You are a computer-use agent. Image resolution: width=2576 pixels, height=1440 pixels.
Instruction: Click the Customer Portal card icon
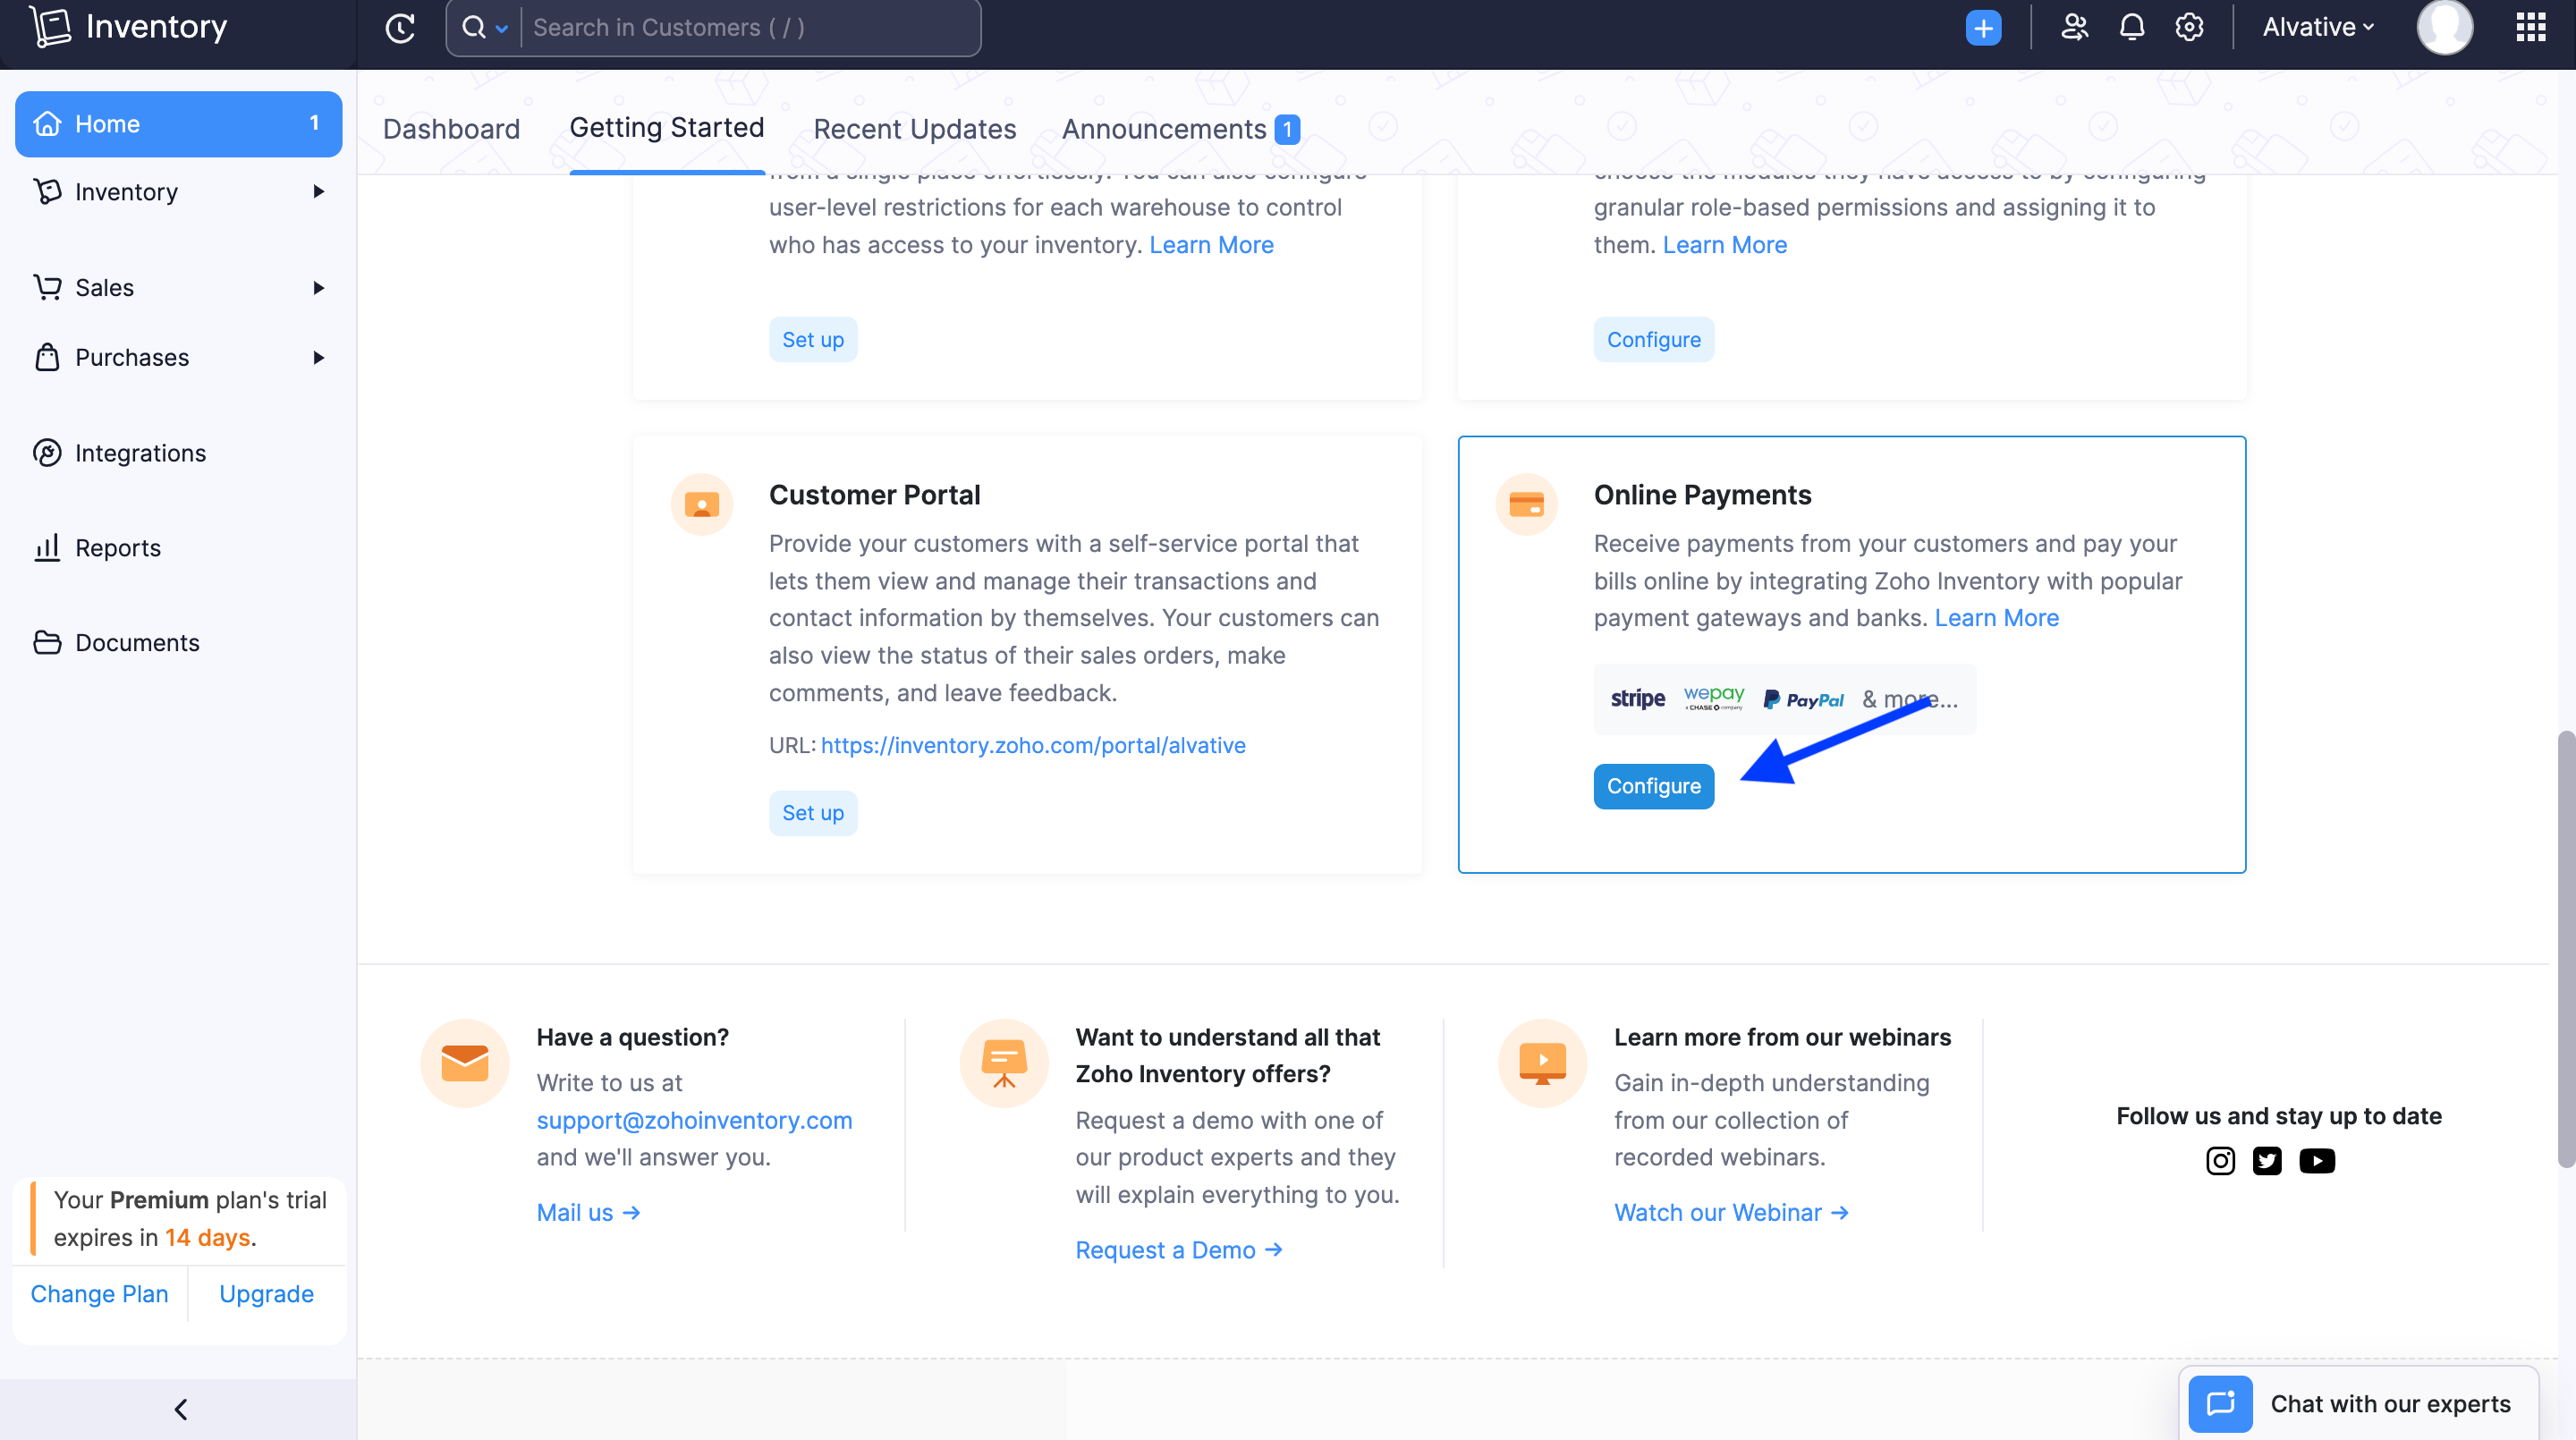coord(702,504)
